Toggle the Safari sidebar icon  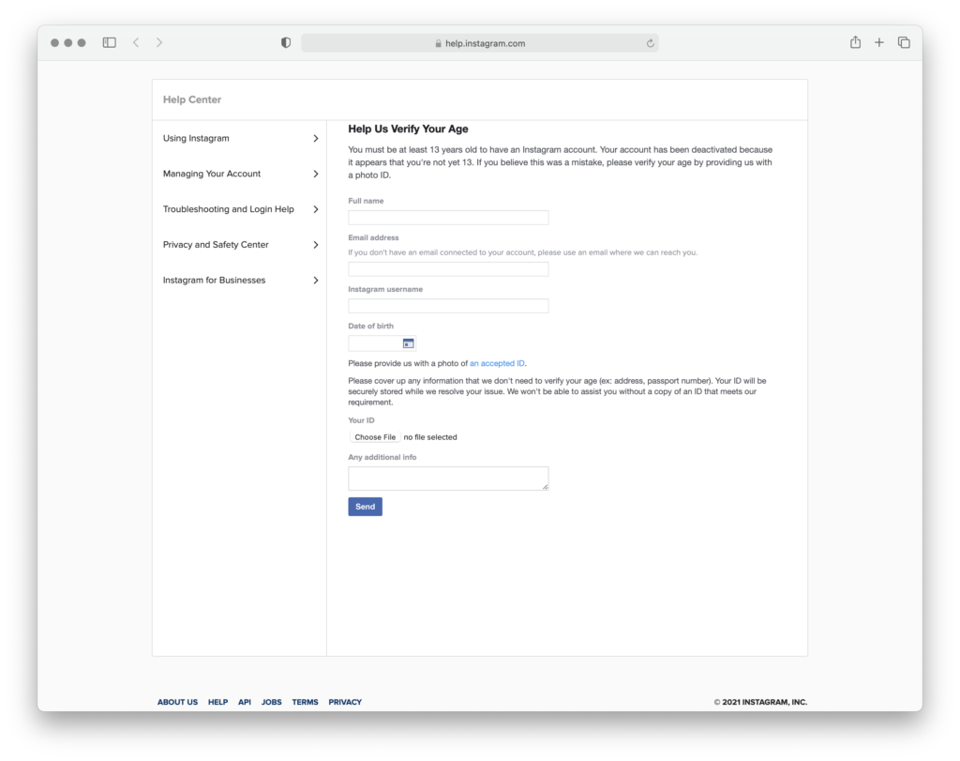click(x=109, y=42)
